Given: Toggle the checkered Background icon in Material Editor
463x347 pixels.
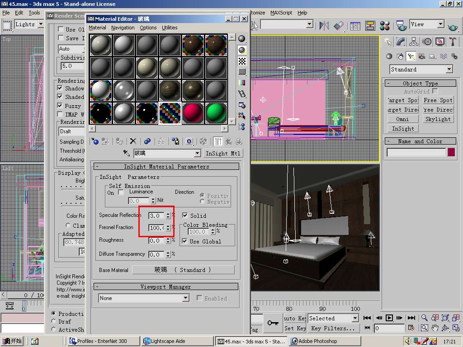Looking at the screenshot, I should click(242, 61).
